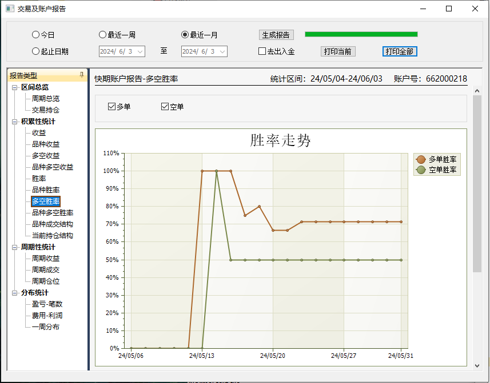
Task: Click the app icon in title bar
Action: [x=10, y=9]
